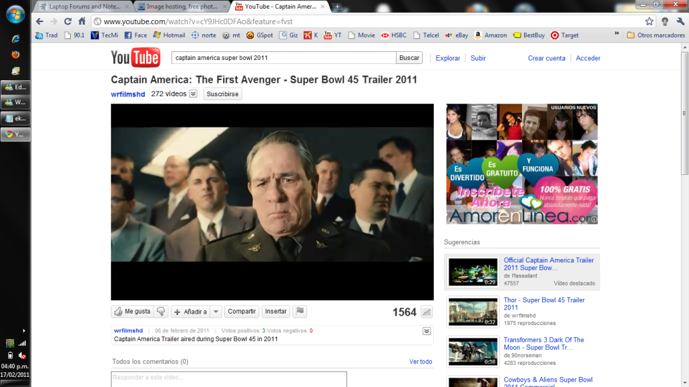
Task: Open the Acceder link
Action: pyautogui.click(x=588, y=58)
